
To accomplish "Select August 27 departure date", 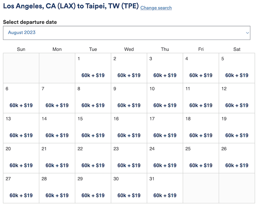I will [x=21, y=188].
